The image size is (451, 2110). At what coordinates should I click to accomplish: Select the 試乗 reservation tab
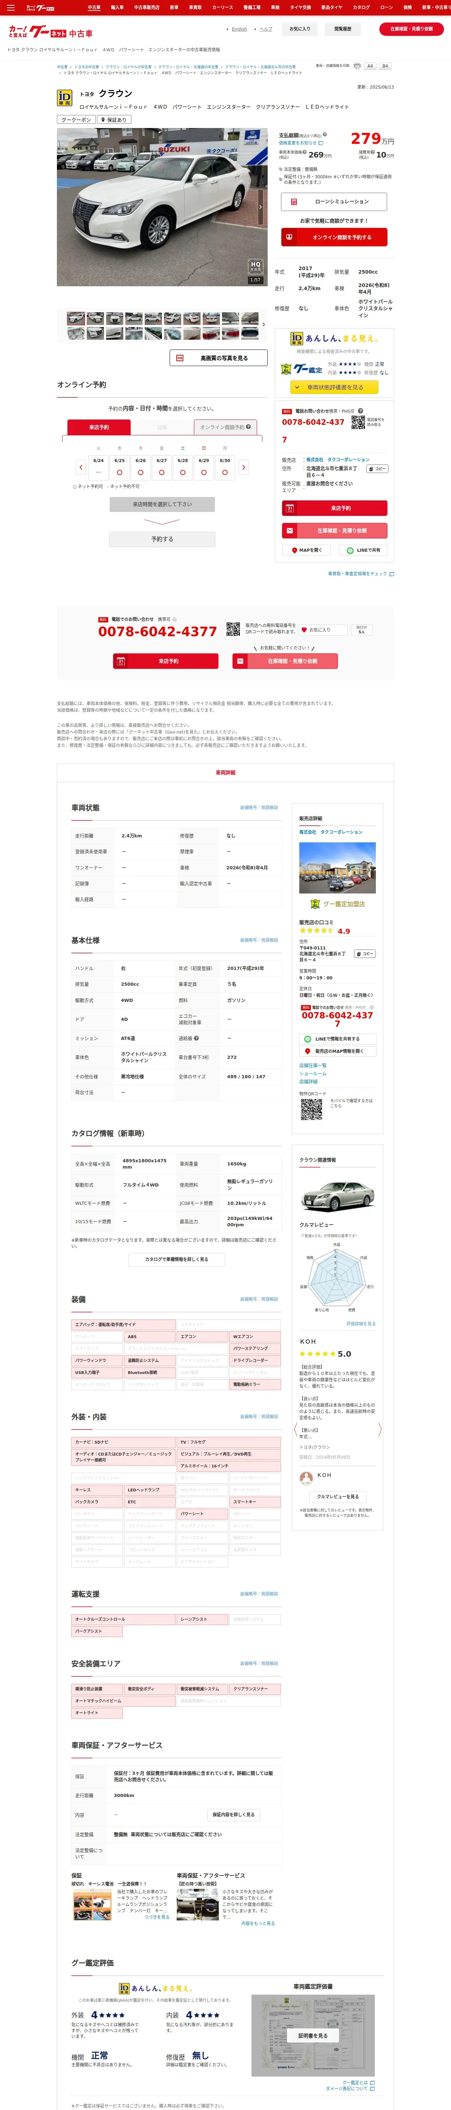click(162, 427)
